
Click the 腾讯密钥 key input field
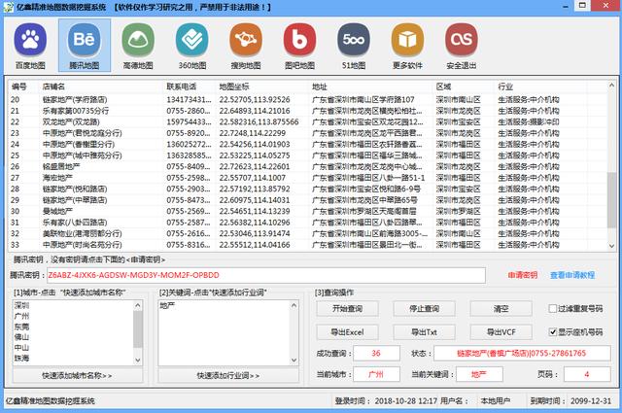tap(262, 275)
